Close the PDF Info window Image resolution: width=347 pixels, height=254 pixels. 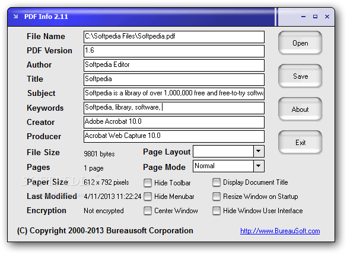tap(327, 17)
